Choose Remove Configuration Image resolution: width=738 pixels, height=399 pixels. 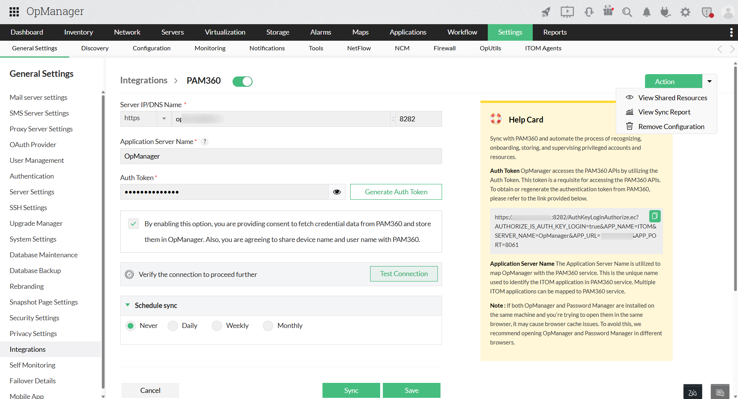(x=667, y=127)
